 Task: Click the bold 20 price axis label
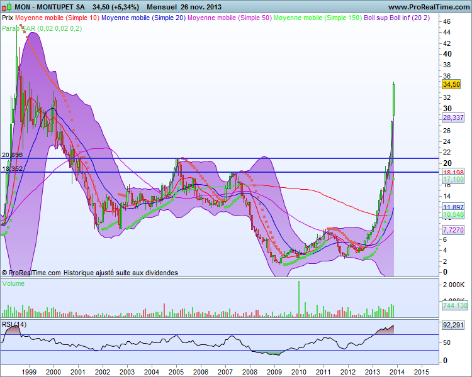coord(447,163)
